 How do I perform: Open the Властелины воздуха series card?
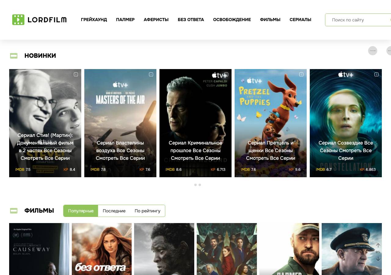pos(120,123)
